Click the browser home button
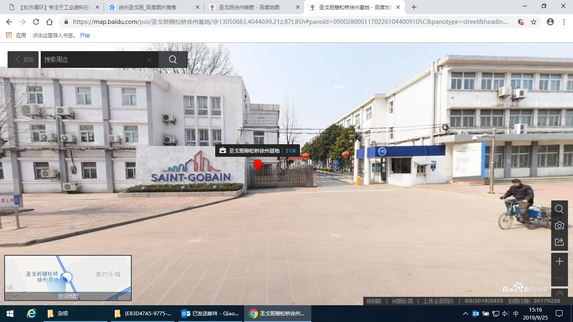Image resolution: width=573 pixels, height=322 pixels. pyautogui.click(x=49, y=22)
